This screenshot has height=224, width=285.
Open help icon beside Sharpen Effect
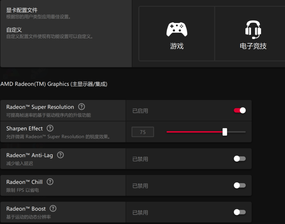tap(50, 128)
